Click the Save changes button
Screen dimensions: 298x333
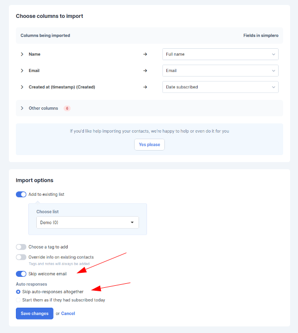coord(35,314)
